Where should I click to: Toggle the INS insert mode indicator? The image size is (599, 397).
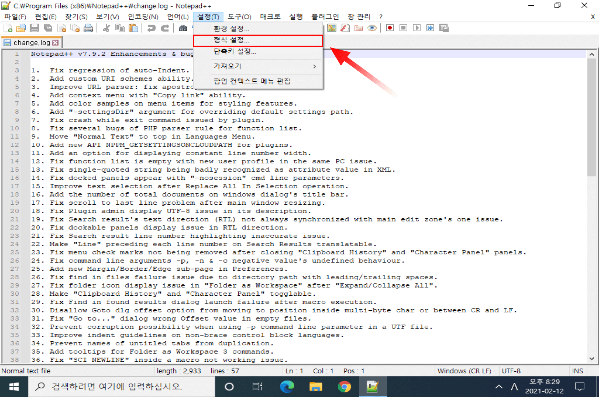pos(577,371)
